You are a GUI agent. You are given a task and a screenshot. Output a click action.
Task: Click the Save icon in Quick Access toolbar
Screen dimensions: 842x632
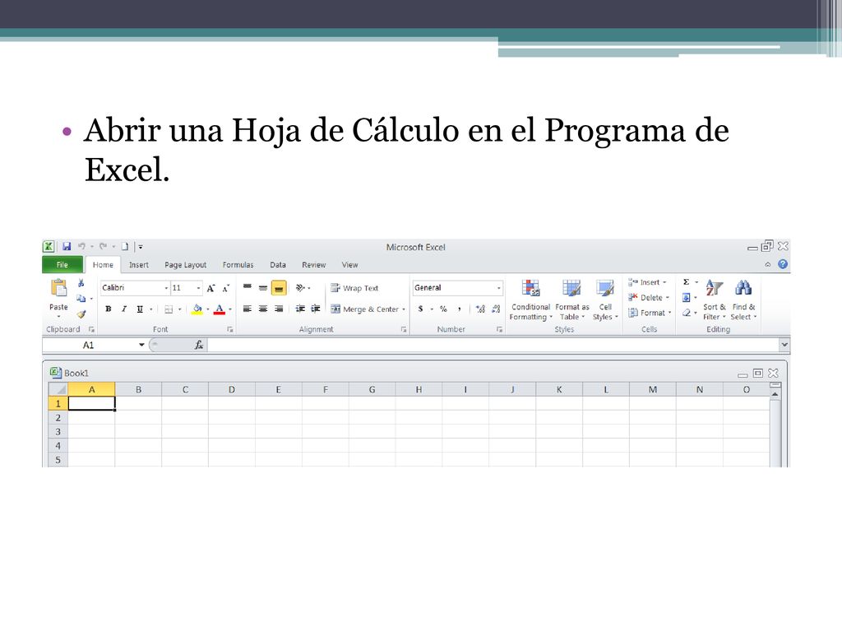pos(67,247)
